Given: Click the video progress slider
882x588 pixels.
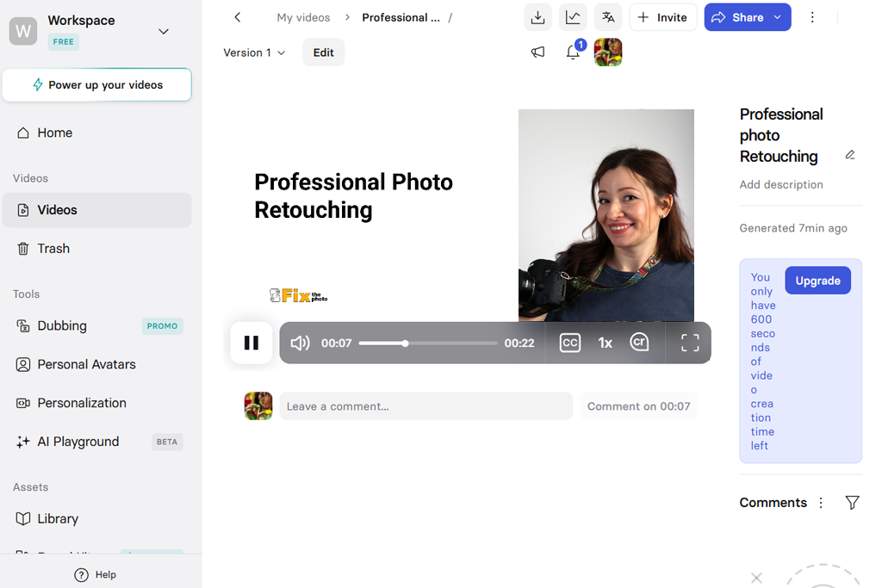Looking at the screenshot, I should click(428, 343).
